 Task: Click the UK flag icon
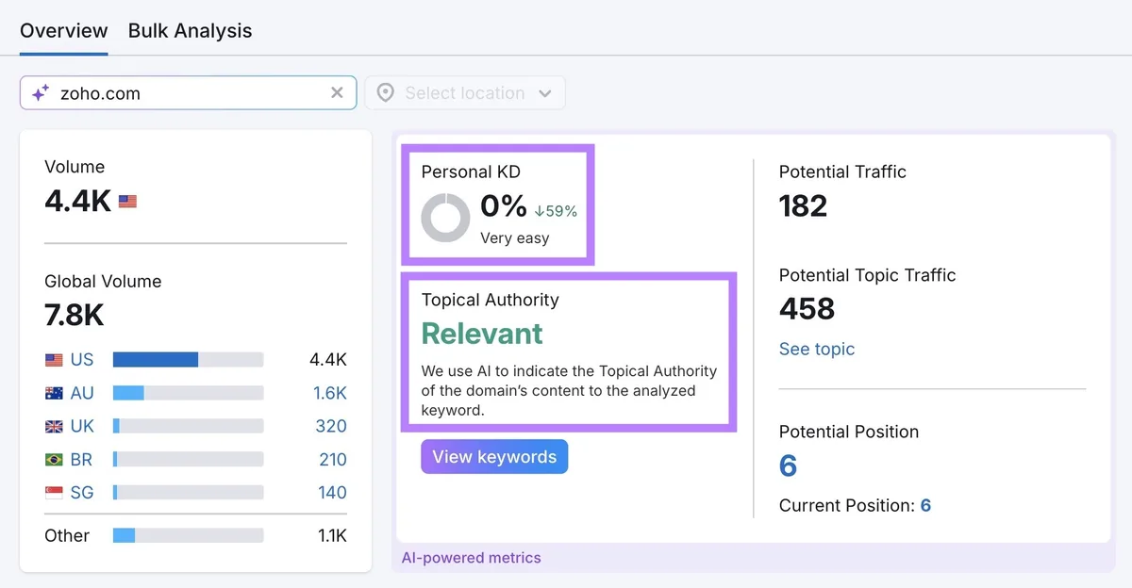tap(54, 426)
